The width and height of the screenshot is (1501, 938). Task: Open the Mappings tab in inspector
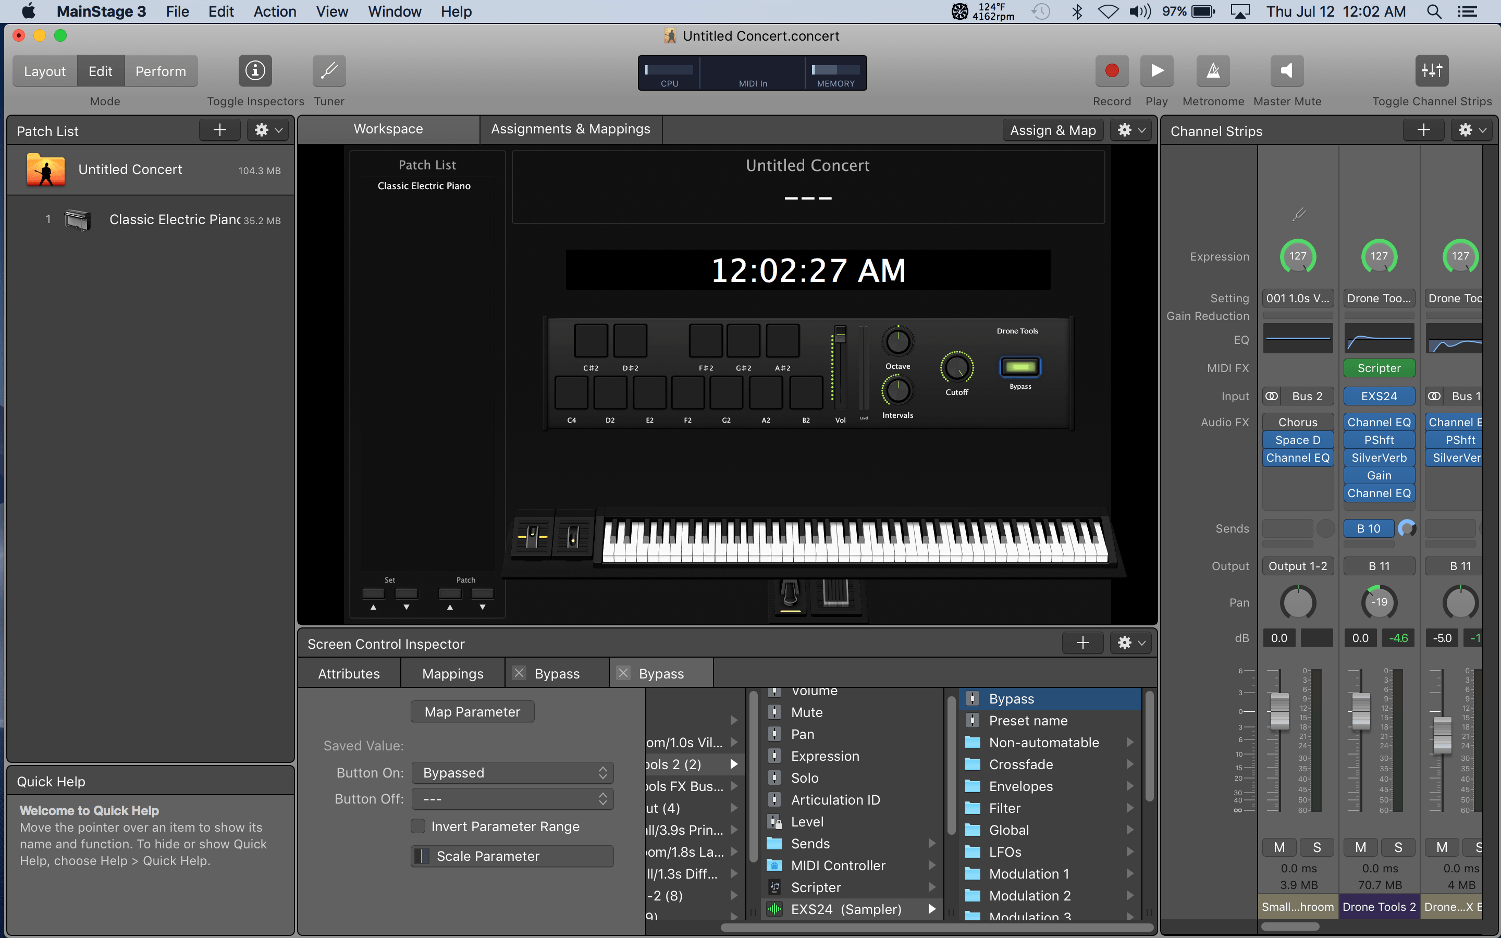tap(453, 674)
